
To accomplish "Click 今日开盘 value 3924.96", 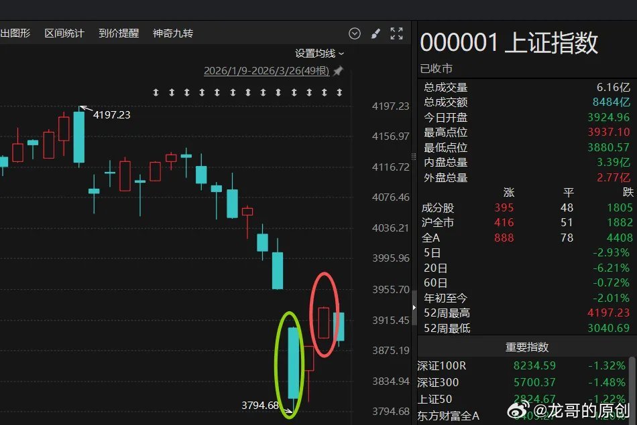I will pyautogui.click(x=609, y=117).
